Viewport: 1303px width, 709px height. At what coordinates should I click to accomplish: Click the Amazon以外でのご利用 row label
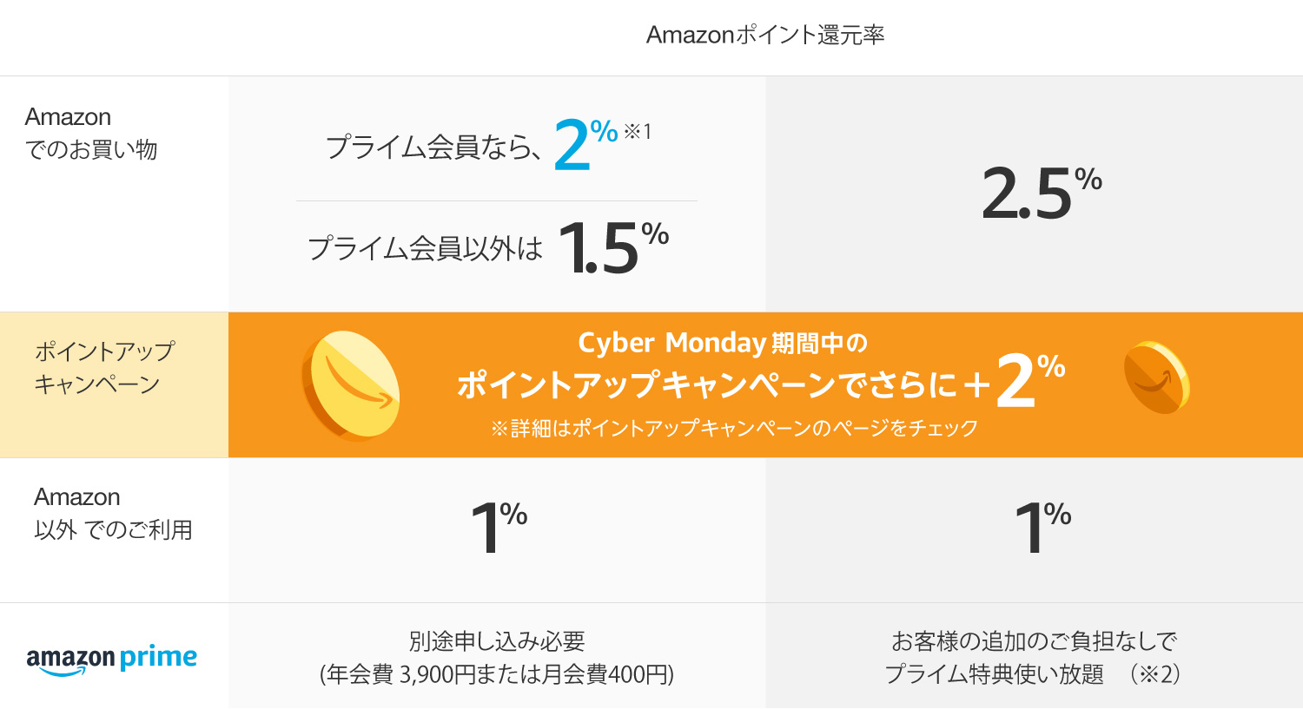click(113, 513)
